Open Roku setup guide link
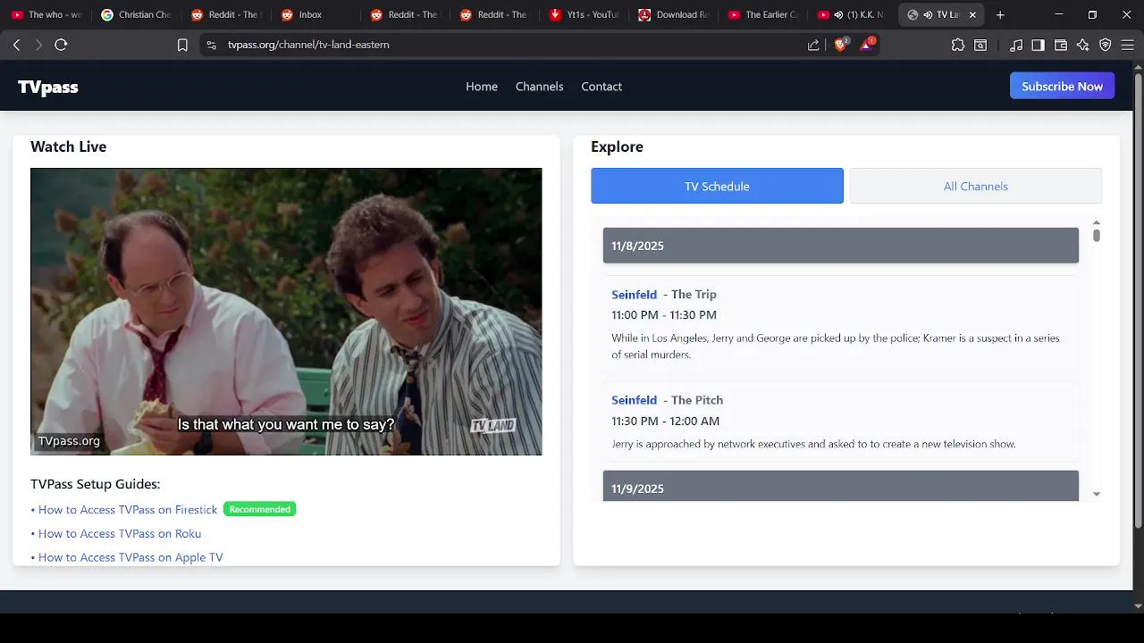This screenshot has width=1144, height=643. pos(119,533)
